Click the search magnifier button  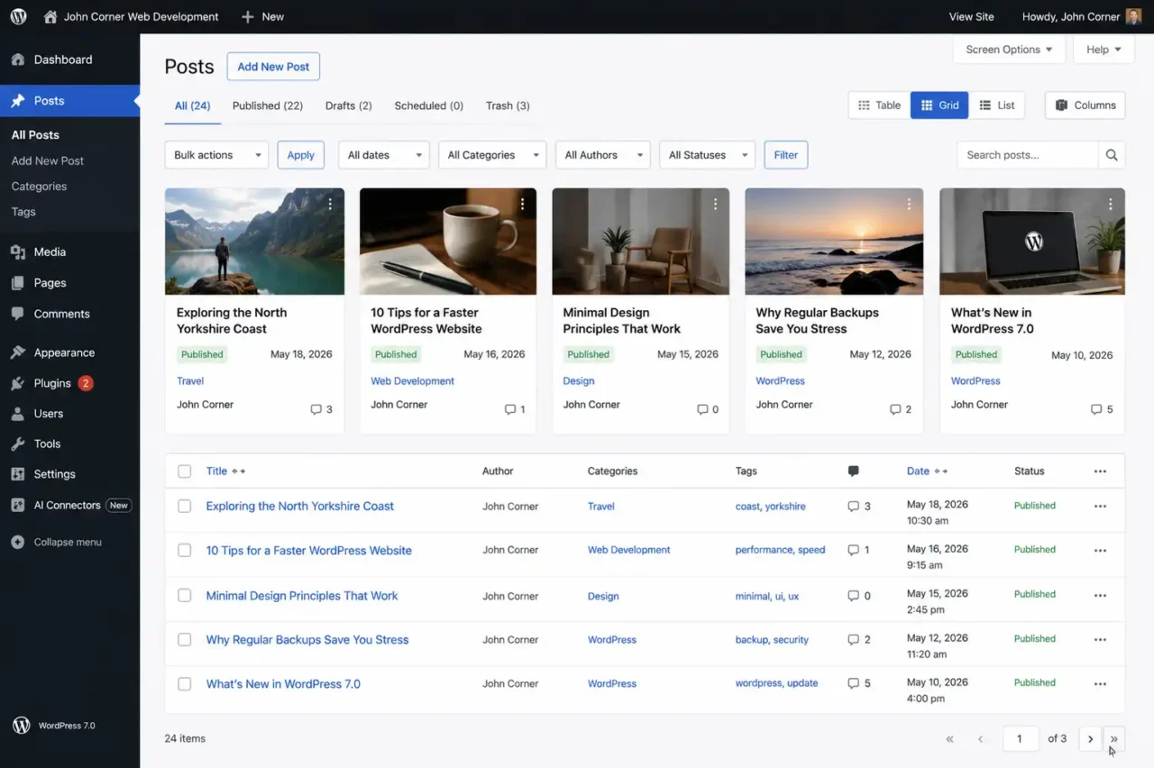[x=1112, y=155]
